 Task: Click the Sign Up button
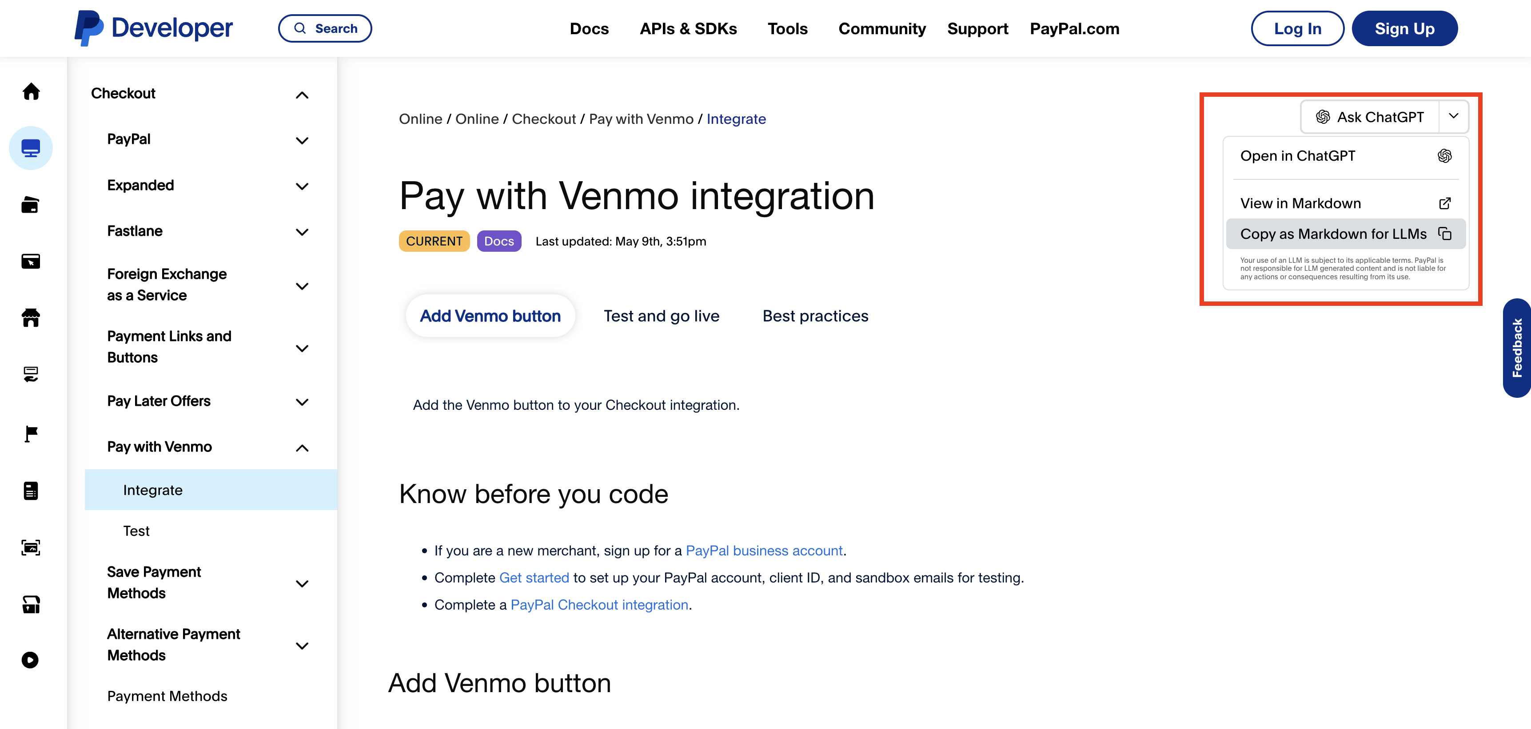[1404, 28]
